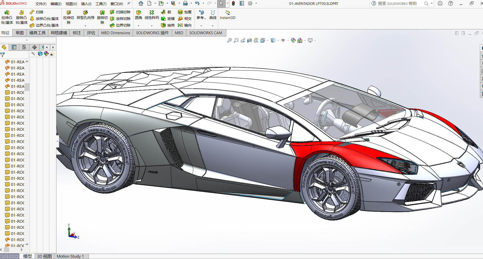483x259 pixels.
Task: Click the Mirror (镜向) command
Action: click(x=185, y=25)
